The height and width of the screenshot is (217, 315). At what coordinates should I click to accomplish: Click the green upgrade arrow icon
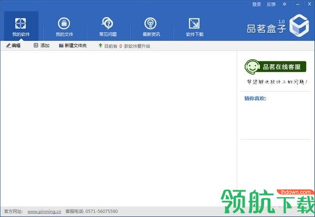[x=100, y=46]
